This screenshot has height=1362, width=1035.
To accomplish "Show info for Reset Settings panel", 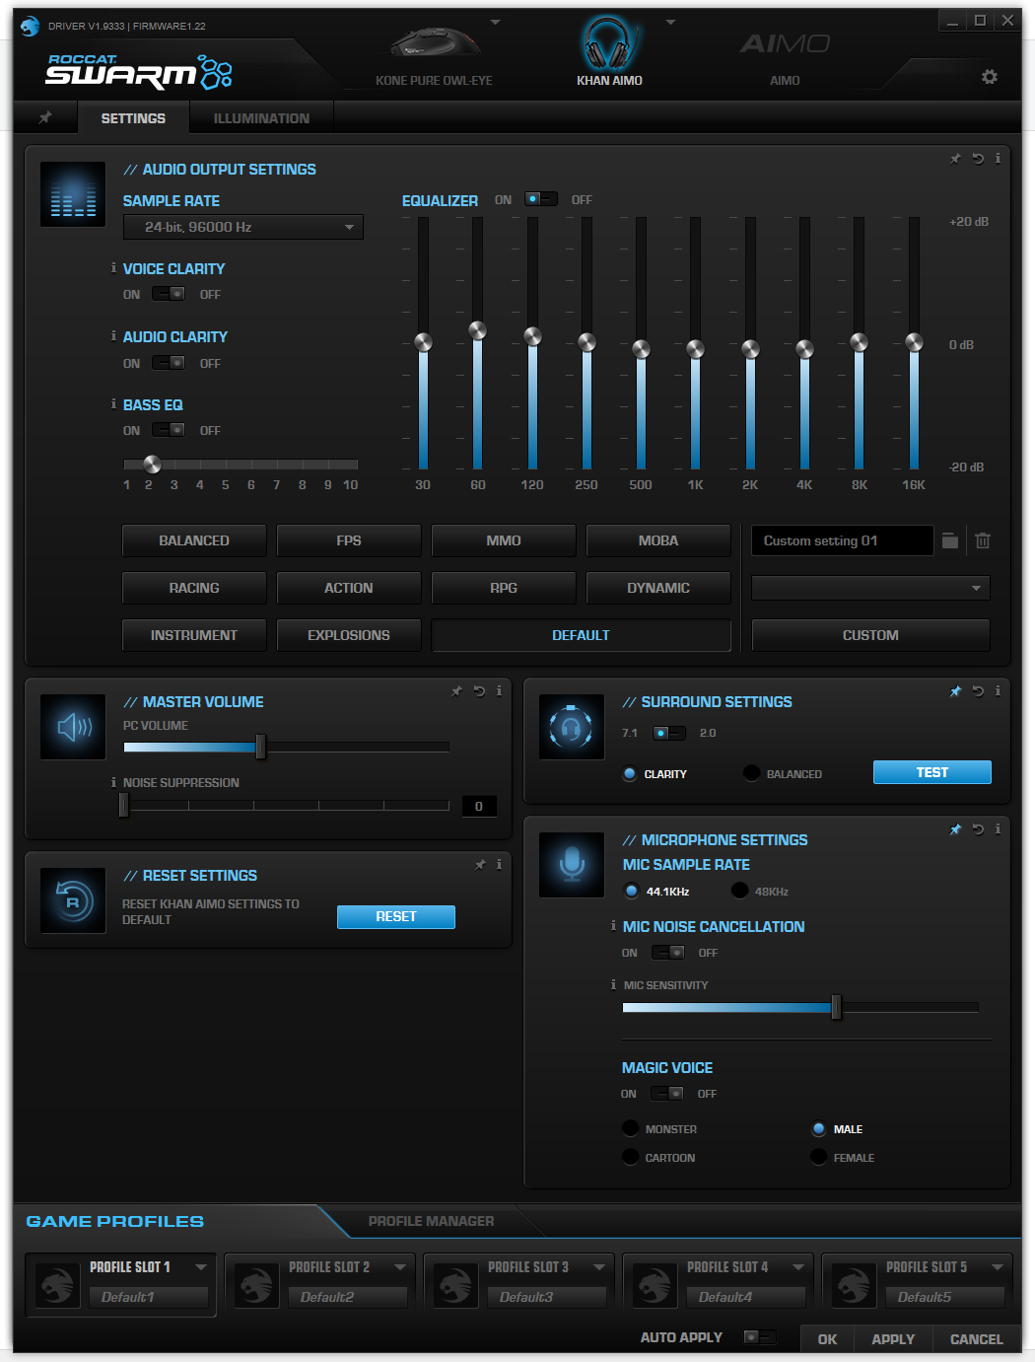I will coord(499,865).
